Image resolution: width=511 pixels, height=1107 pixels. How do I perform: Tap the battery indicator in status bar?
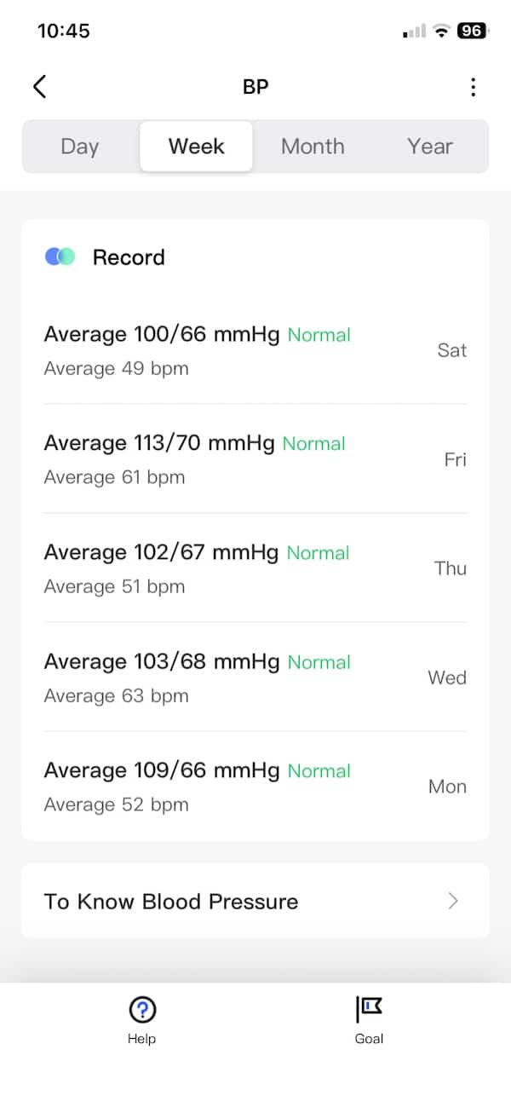[x=471, y=31]
